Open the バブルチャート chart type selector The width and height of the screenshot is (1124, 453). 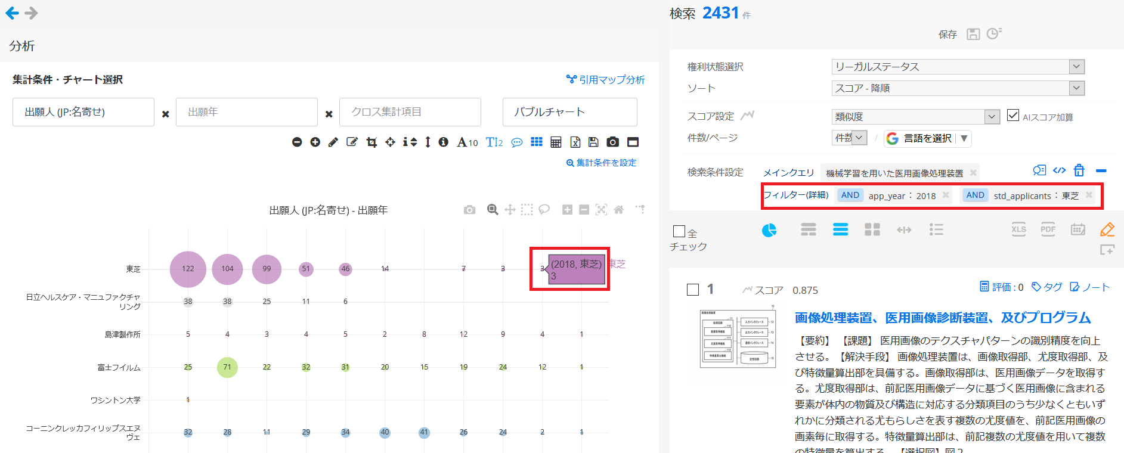point(570,112)
